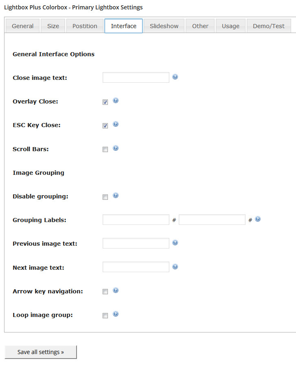The width and height of the screenshot is (296, 372).
Task: Enable Loop image group checkbox
Action: pos(105,315)
